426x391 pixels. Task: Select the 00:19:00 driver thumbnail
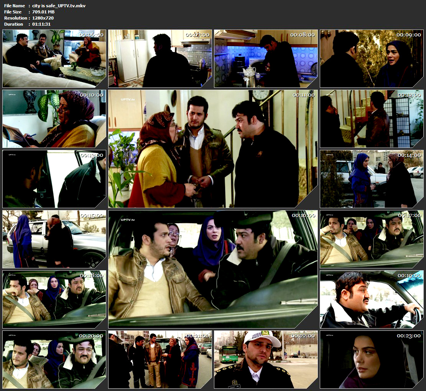[x=372, y=299]
